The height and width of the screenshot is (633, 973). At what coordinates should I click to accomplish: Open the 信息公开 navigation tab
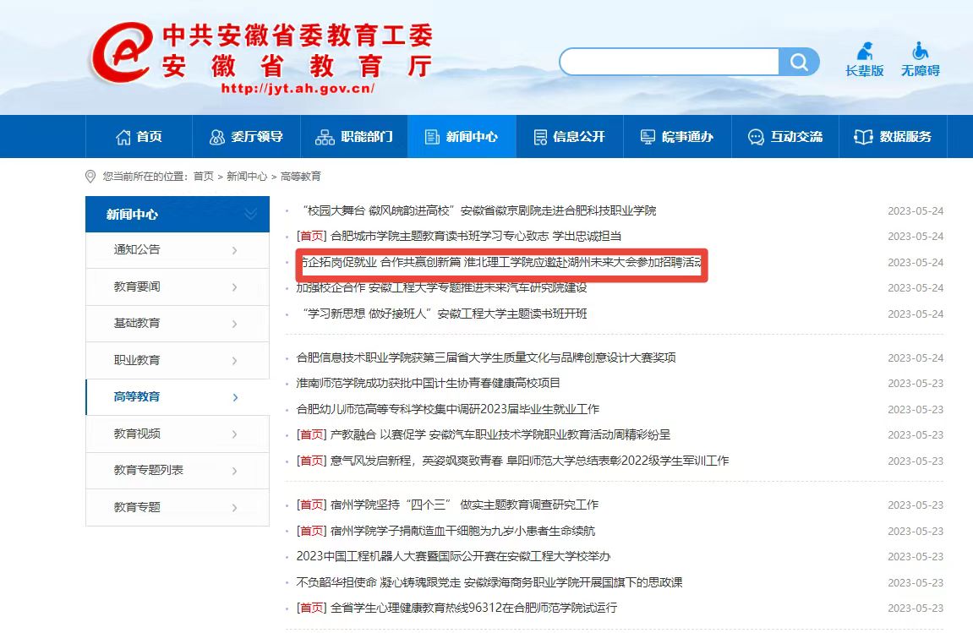point(569,137)
